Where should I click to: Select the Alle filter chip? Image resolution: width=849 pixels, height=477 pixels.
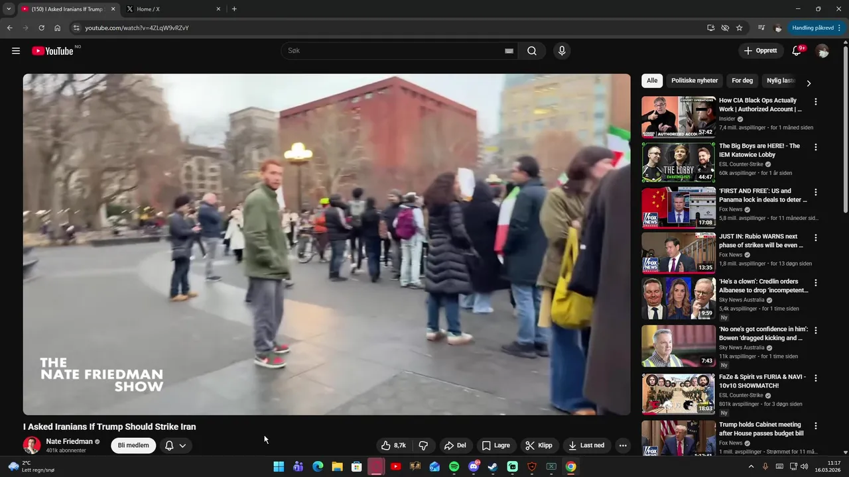click(x=652, y=81)
